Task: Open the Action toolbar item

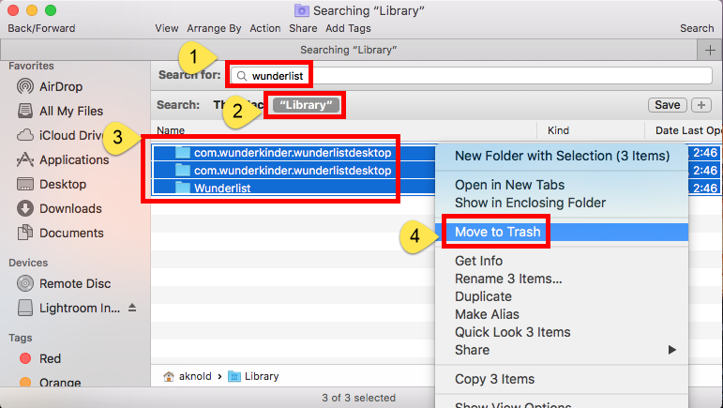Action: click(265, 28)
